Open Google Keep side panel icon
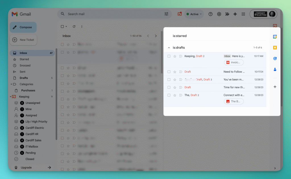The width and height of the screenshot is (291, 179). point(275,48)
